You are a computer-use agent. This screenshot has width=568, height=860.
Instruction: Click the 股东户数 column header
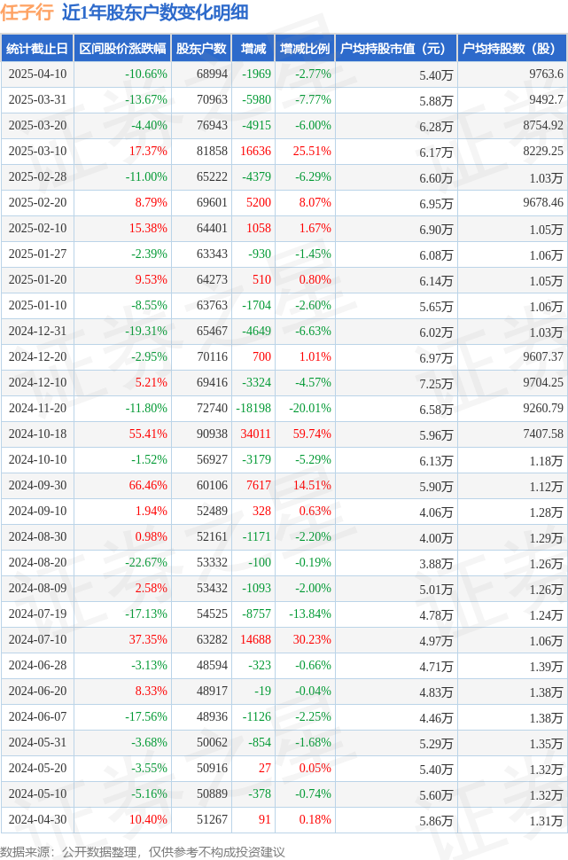pos(201,48)
